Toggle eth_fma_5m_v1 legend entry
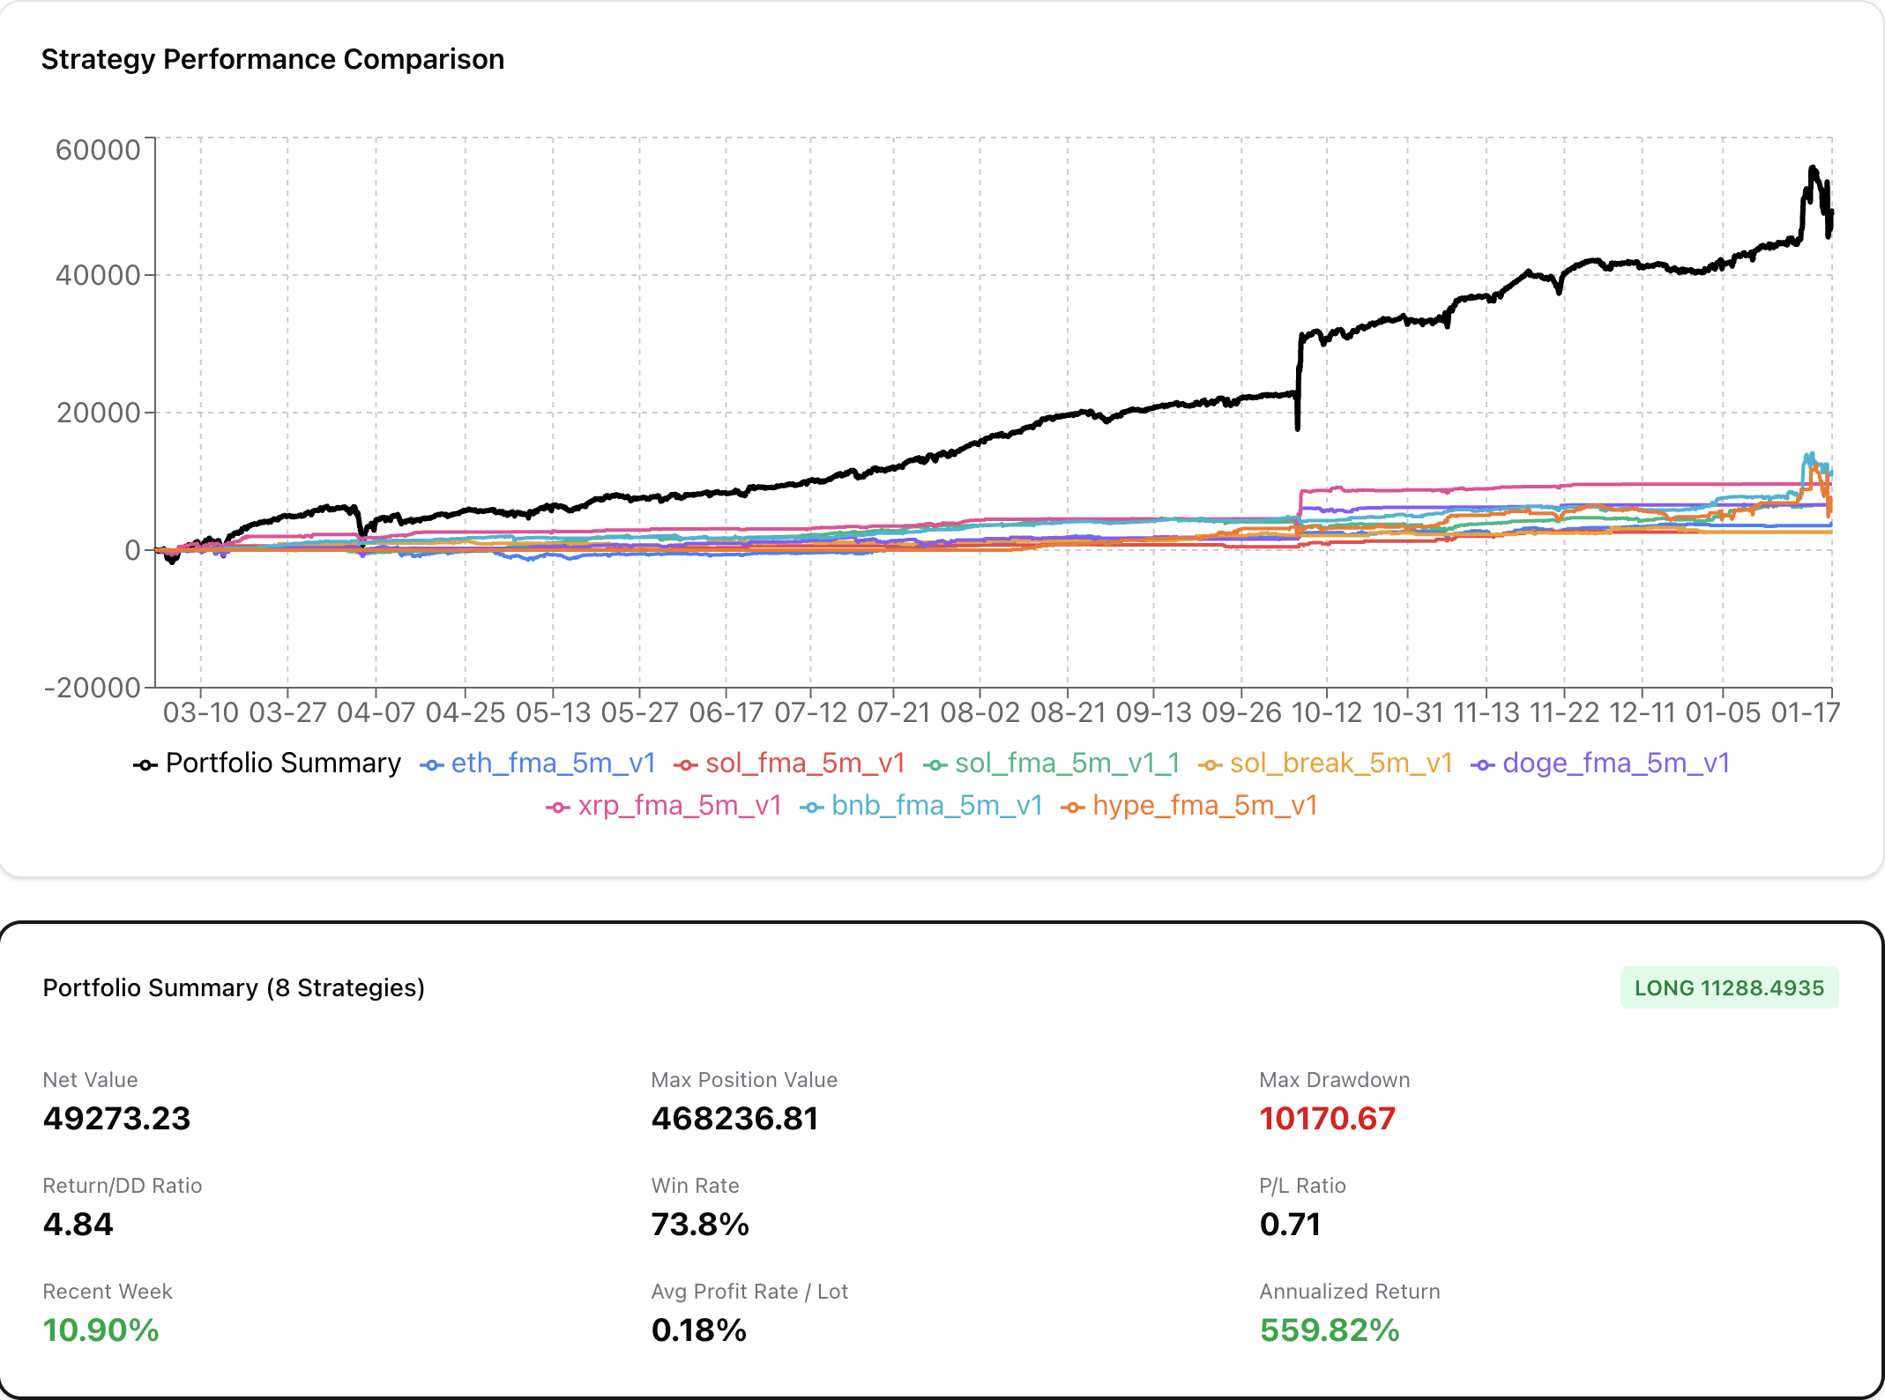This screenshot has width=1885, height=1400. (552, 763)
